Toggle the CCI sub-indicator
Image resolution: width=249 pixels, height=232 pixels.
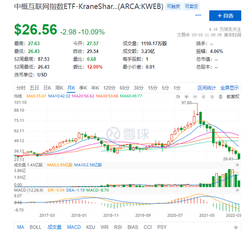click(x=147, y=227)
